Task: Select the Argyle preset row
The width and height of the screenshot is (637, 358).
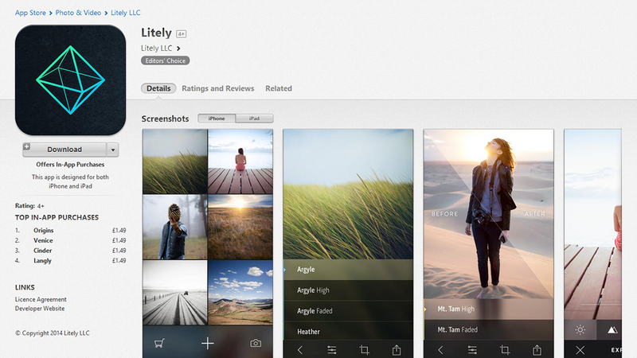Action: [348, 270]
